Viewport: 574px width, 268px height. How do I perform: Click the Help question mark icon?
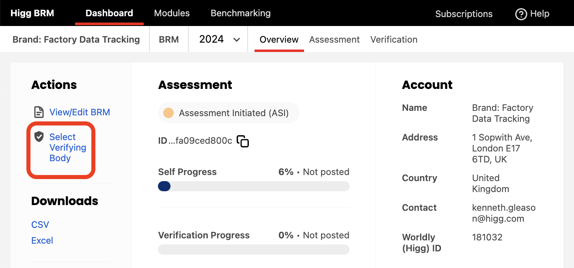click(x=521, y=14)
